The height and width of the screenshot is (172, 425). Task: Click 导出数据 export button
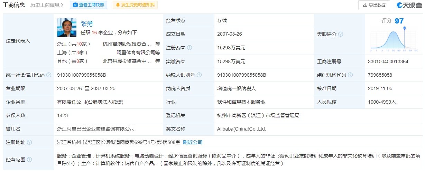(374, 5)
